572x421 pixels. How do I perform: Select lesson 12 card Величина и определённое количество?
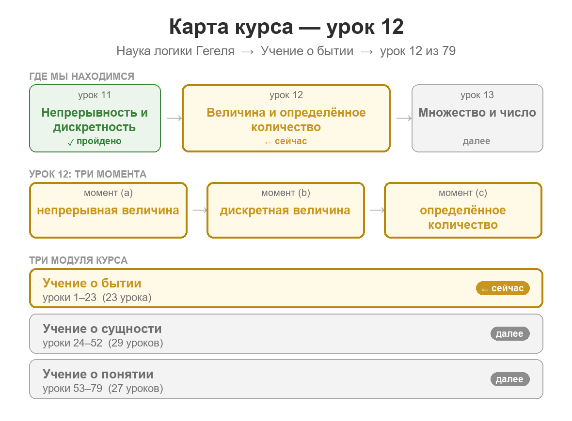[286, 119]
